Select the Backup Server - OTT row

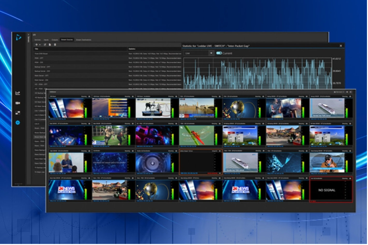107,67
